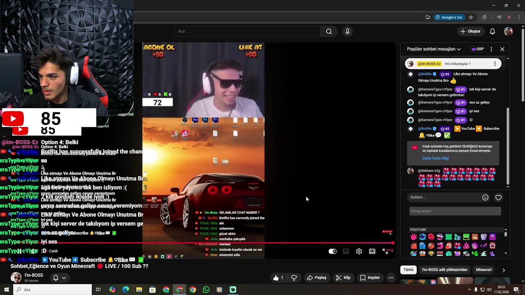The width and height of the screenshot is (525, 295).
Task: Search YouTube with the magnifier button
Action: pyautogui.click(x=329, y=32)
